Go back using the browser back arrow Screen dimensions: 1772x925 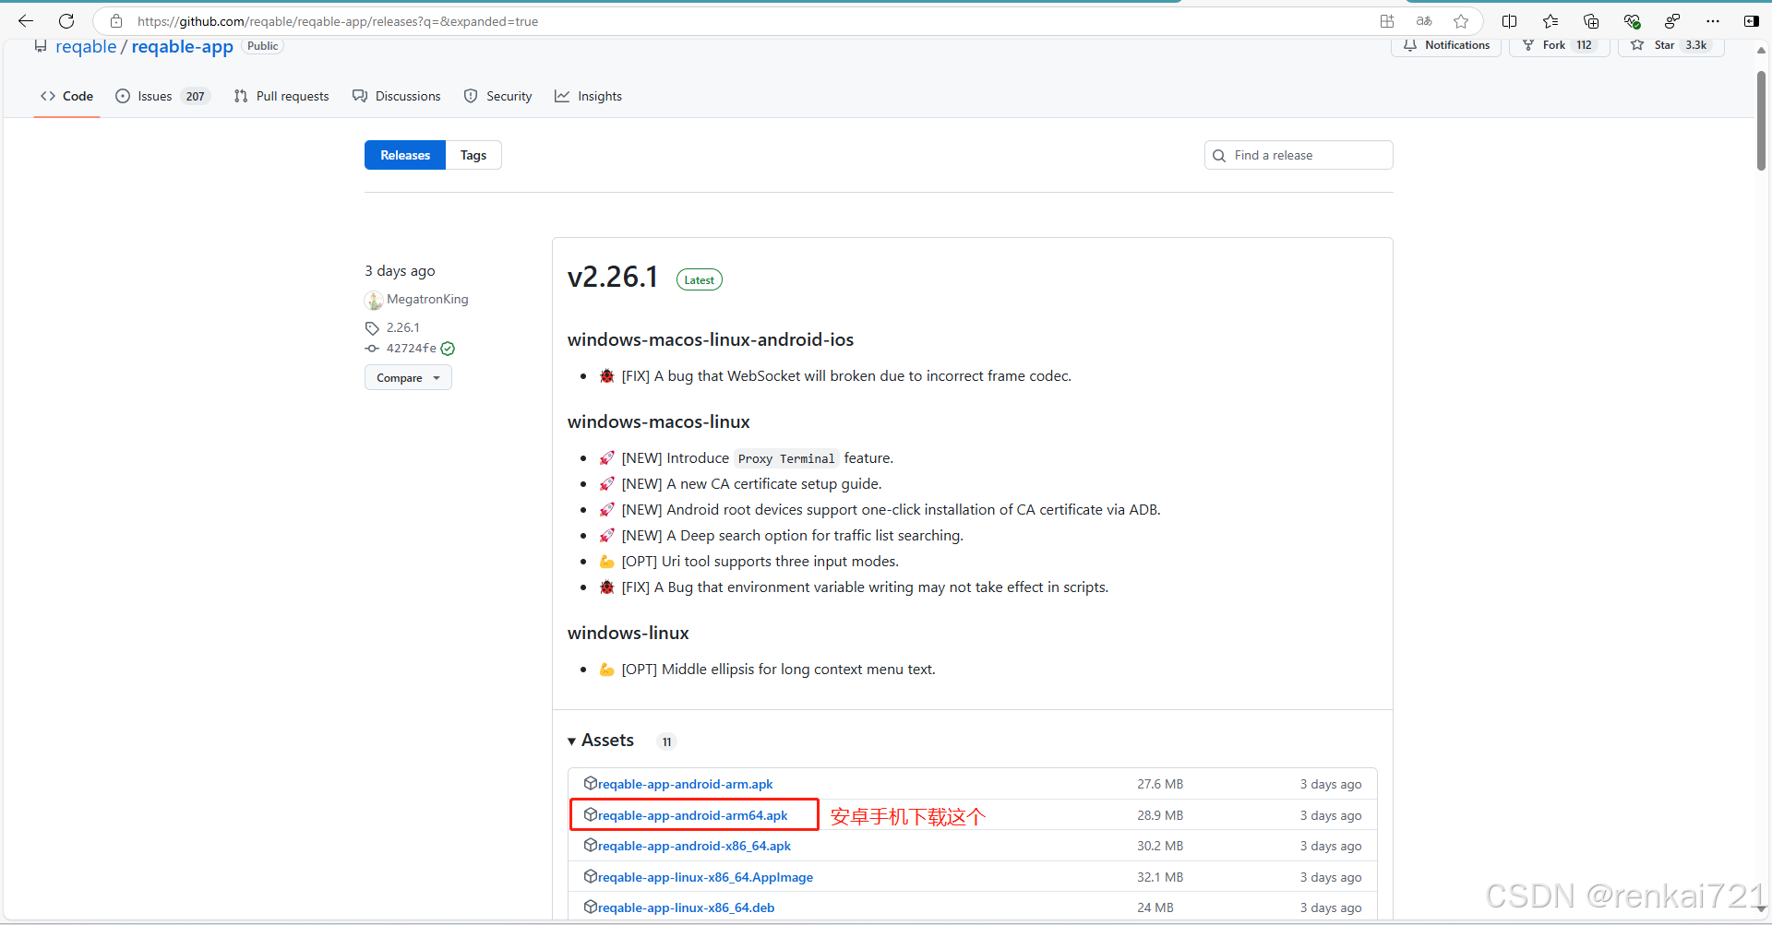[x=26, y=21]
